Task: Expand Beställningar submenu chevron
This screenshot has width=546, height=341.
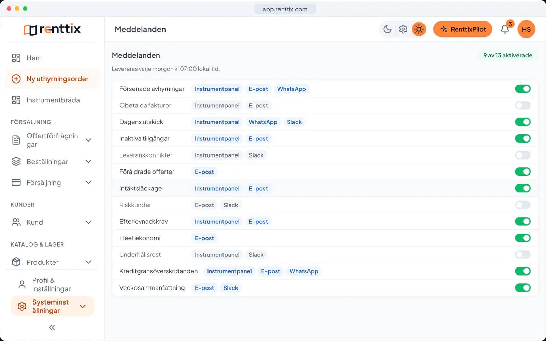Action: (88, 161)
